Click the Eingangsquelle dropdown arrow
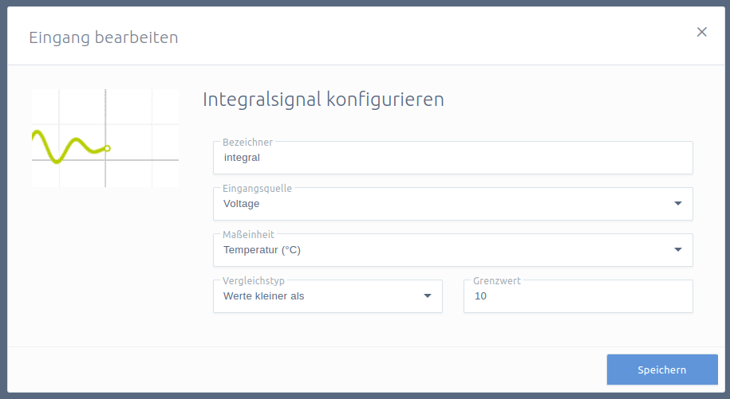This screenshot has height=399, width=730. (x=678, y=203)
